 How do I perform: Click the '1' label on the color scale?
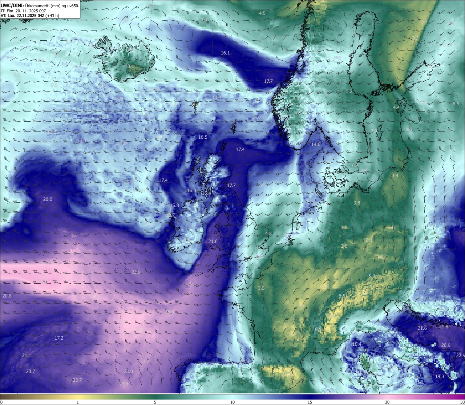pos(78,402)
